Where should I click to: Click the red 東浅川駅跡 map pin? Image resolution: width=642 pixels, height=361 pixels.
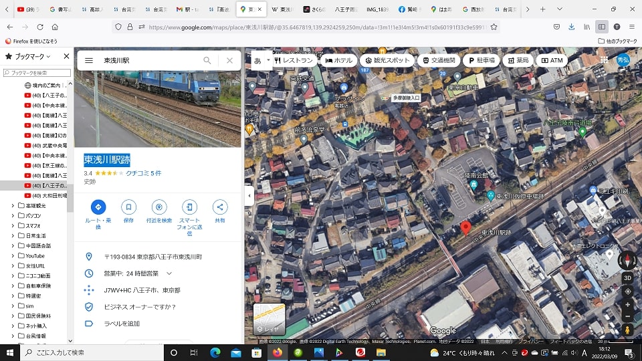click(x=465, y=227)
